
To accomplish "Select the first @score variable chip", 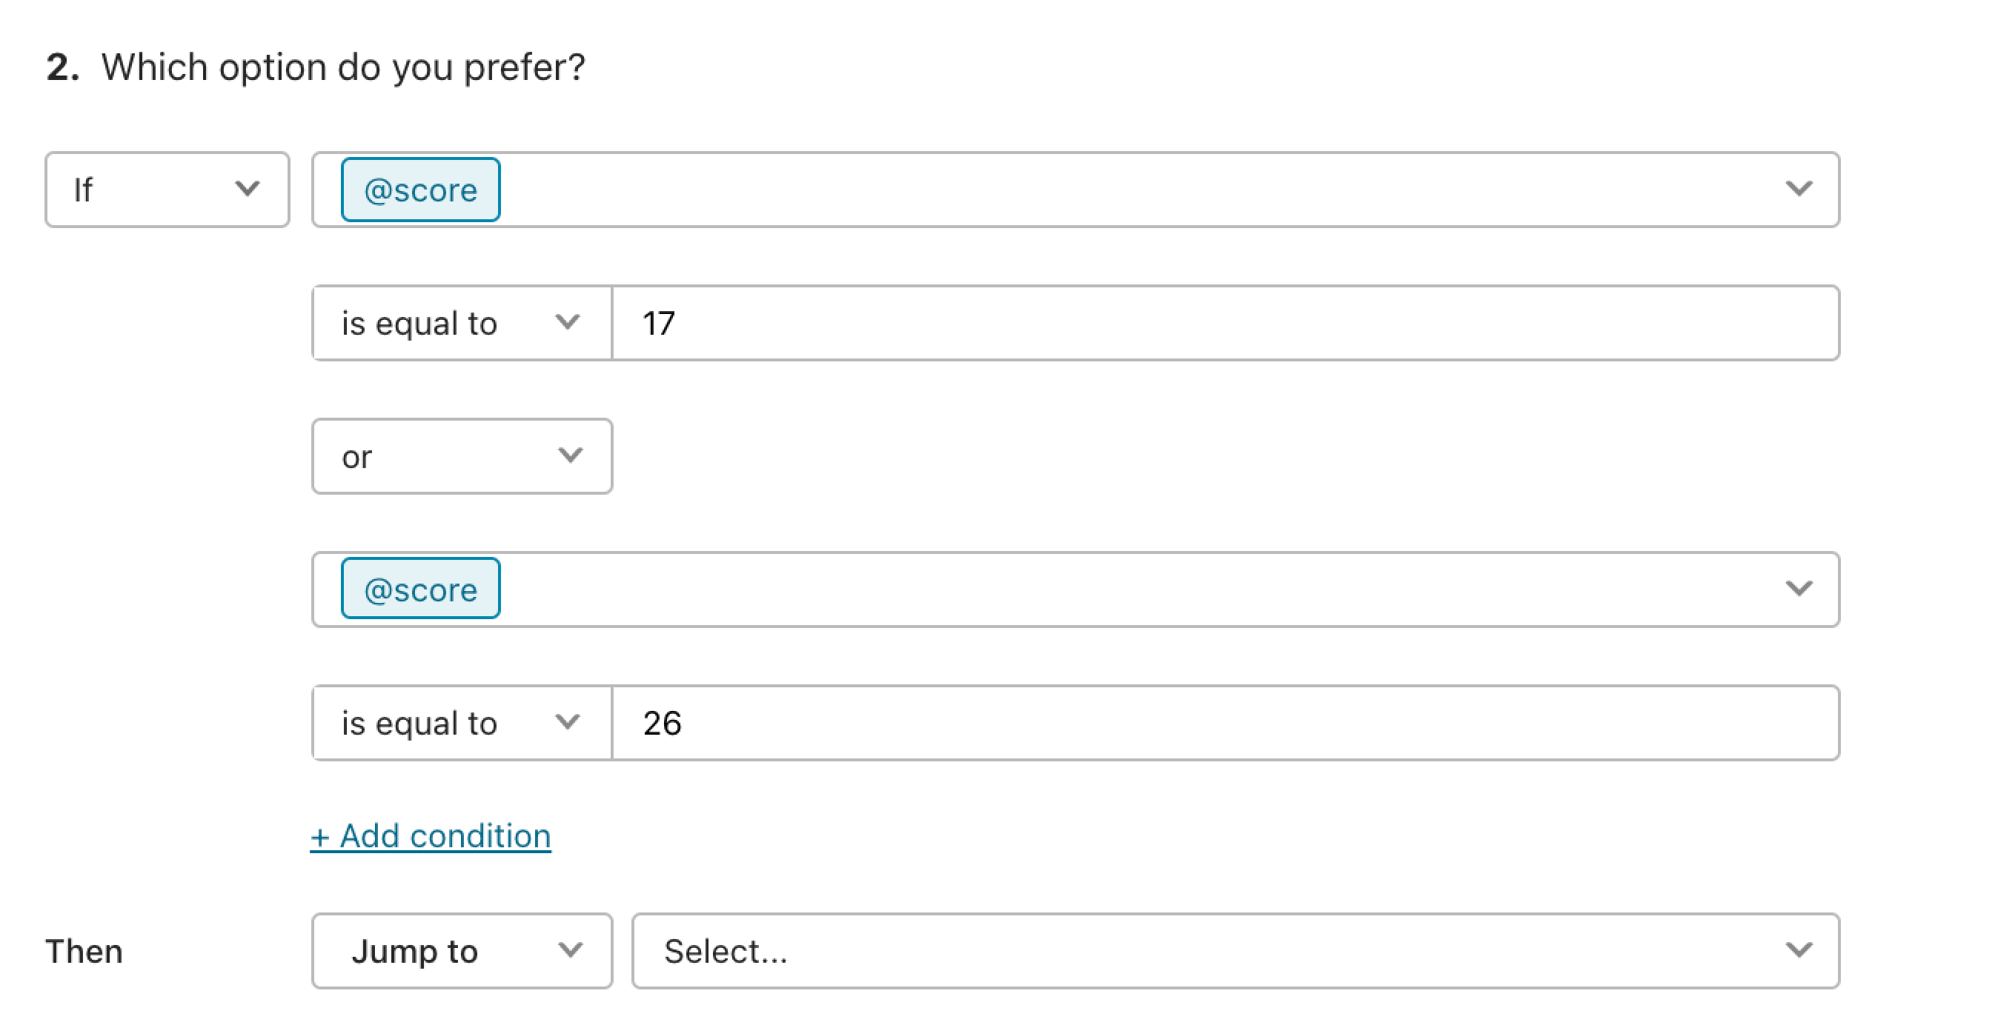I will [419, 188].
